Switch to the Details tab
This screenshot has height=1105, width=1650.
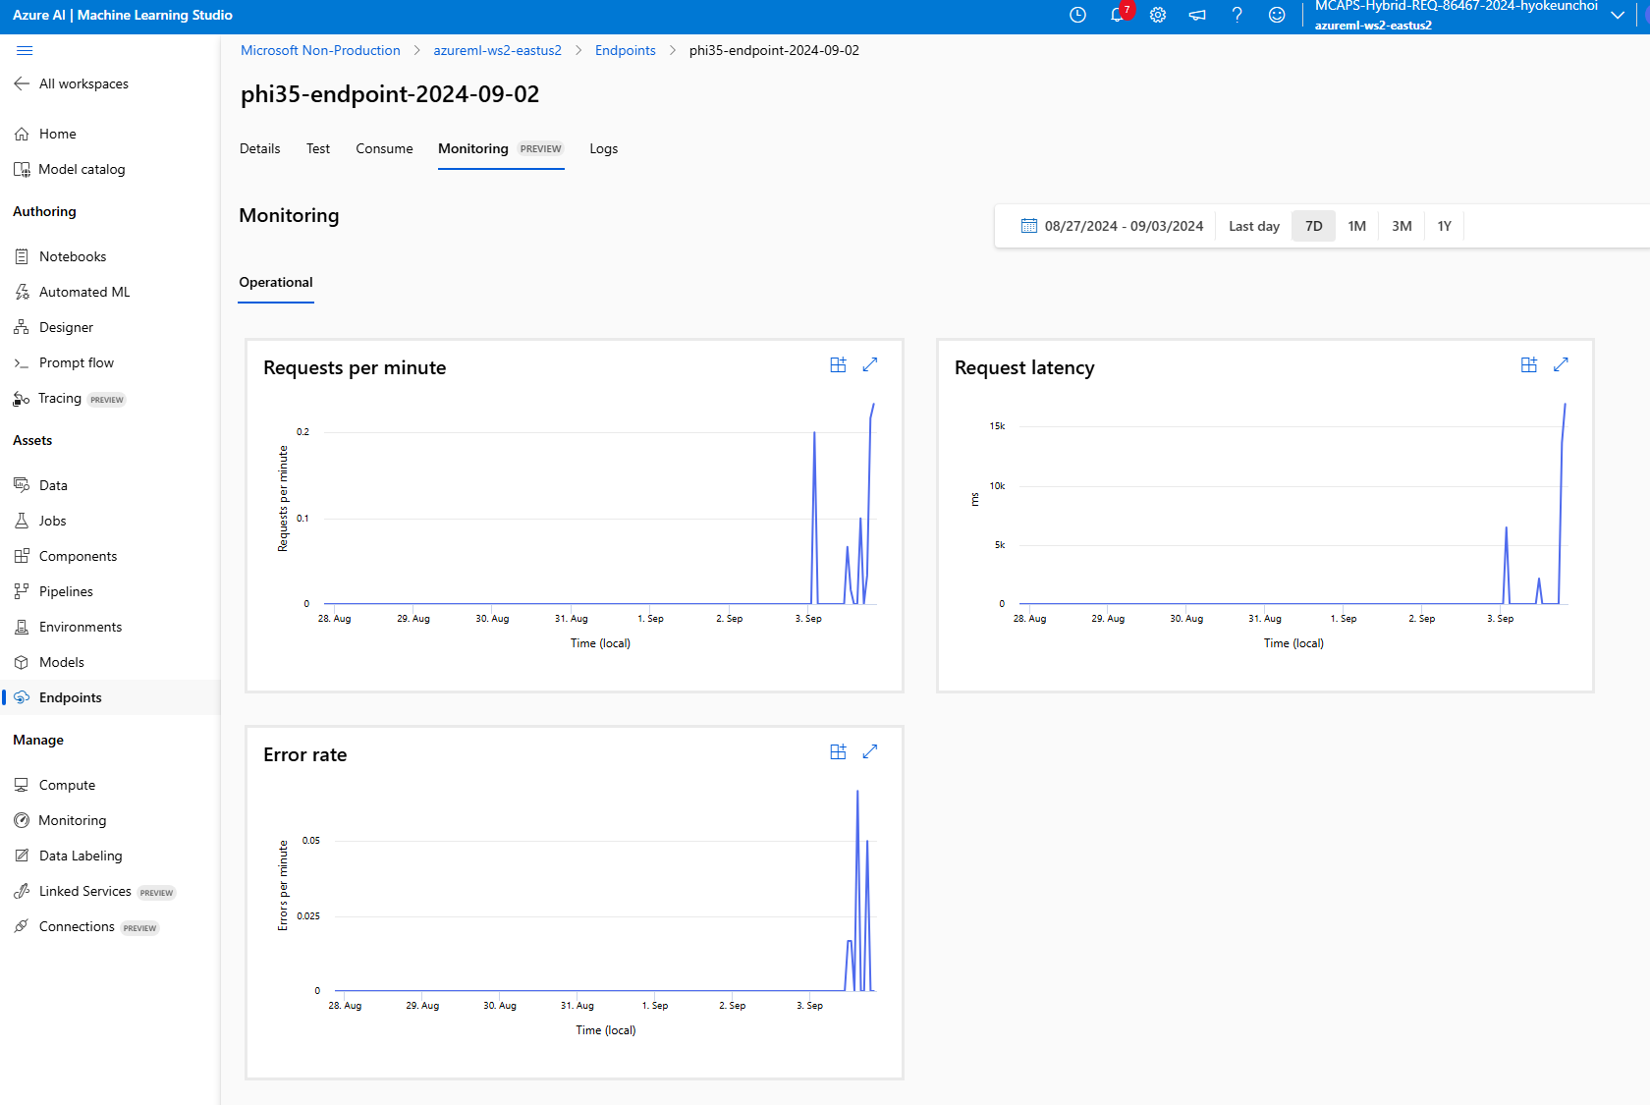point(260,148)
